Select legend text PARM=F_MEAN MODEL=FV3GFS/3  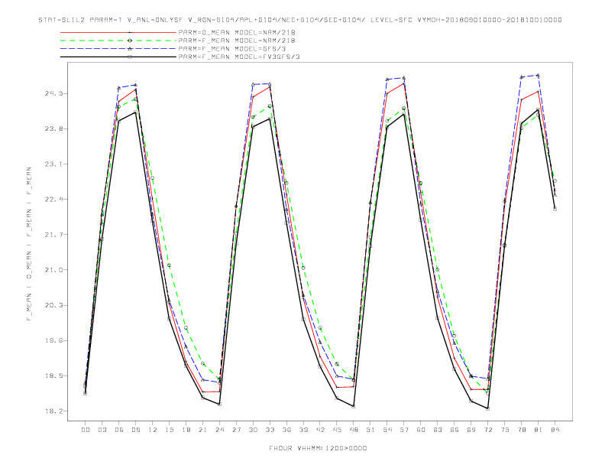239,57
